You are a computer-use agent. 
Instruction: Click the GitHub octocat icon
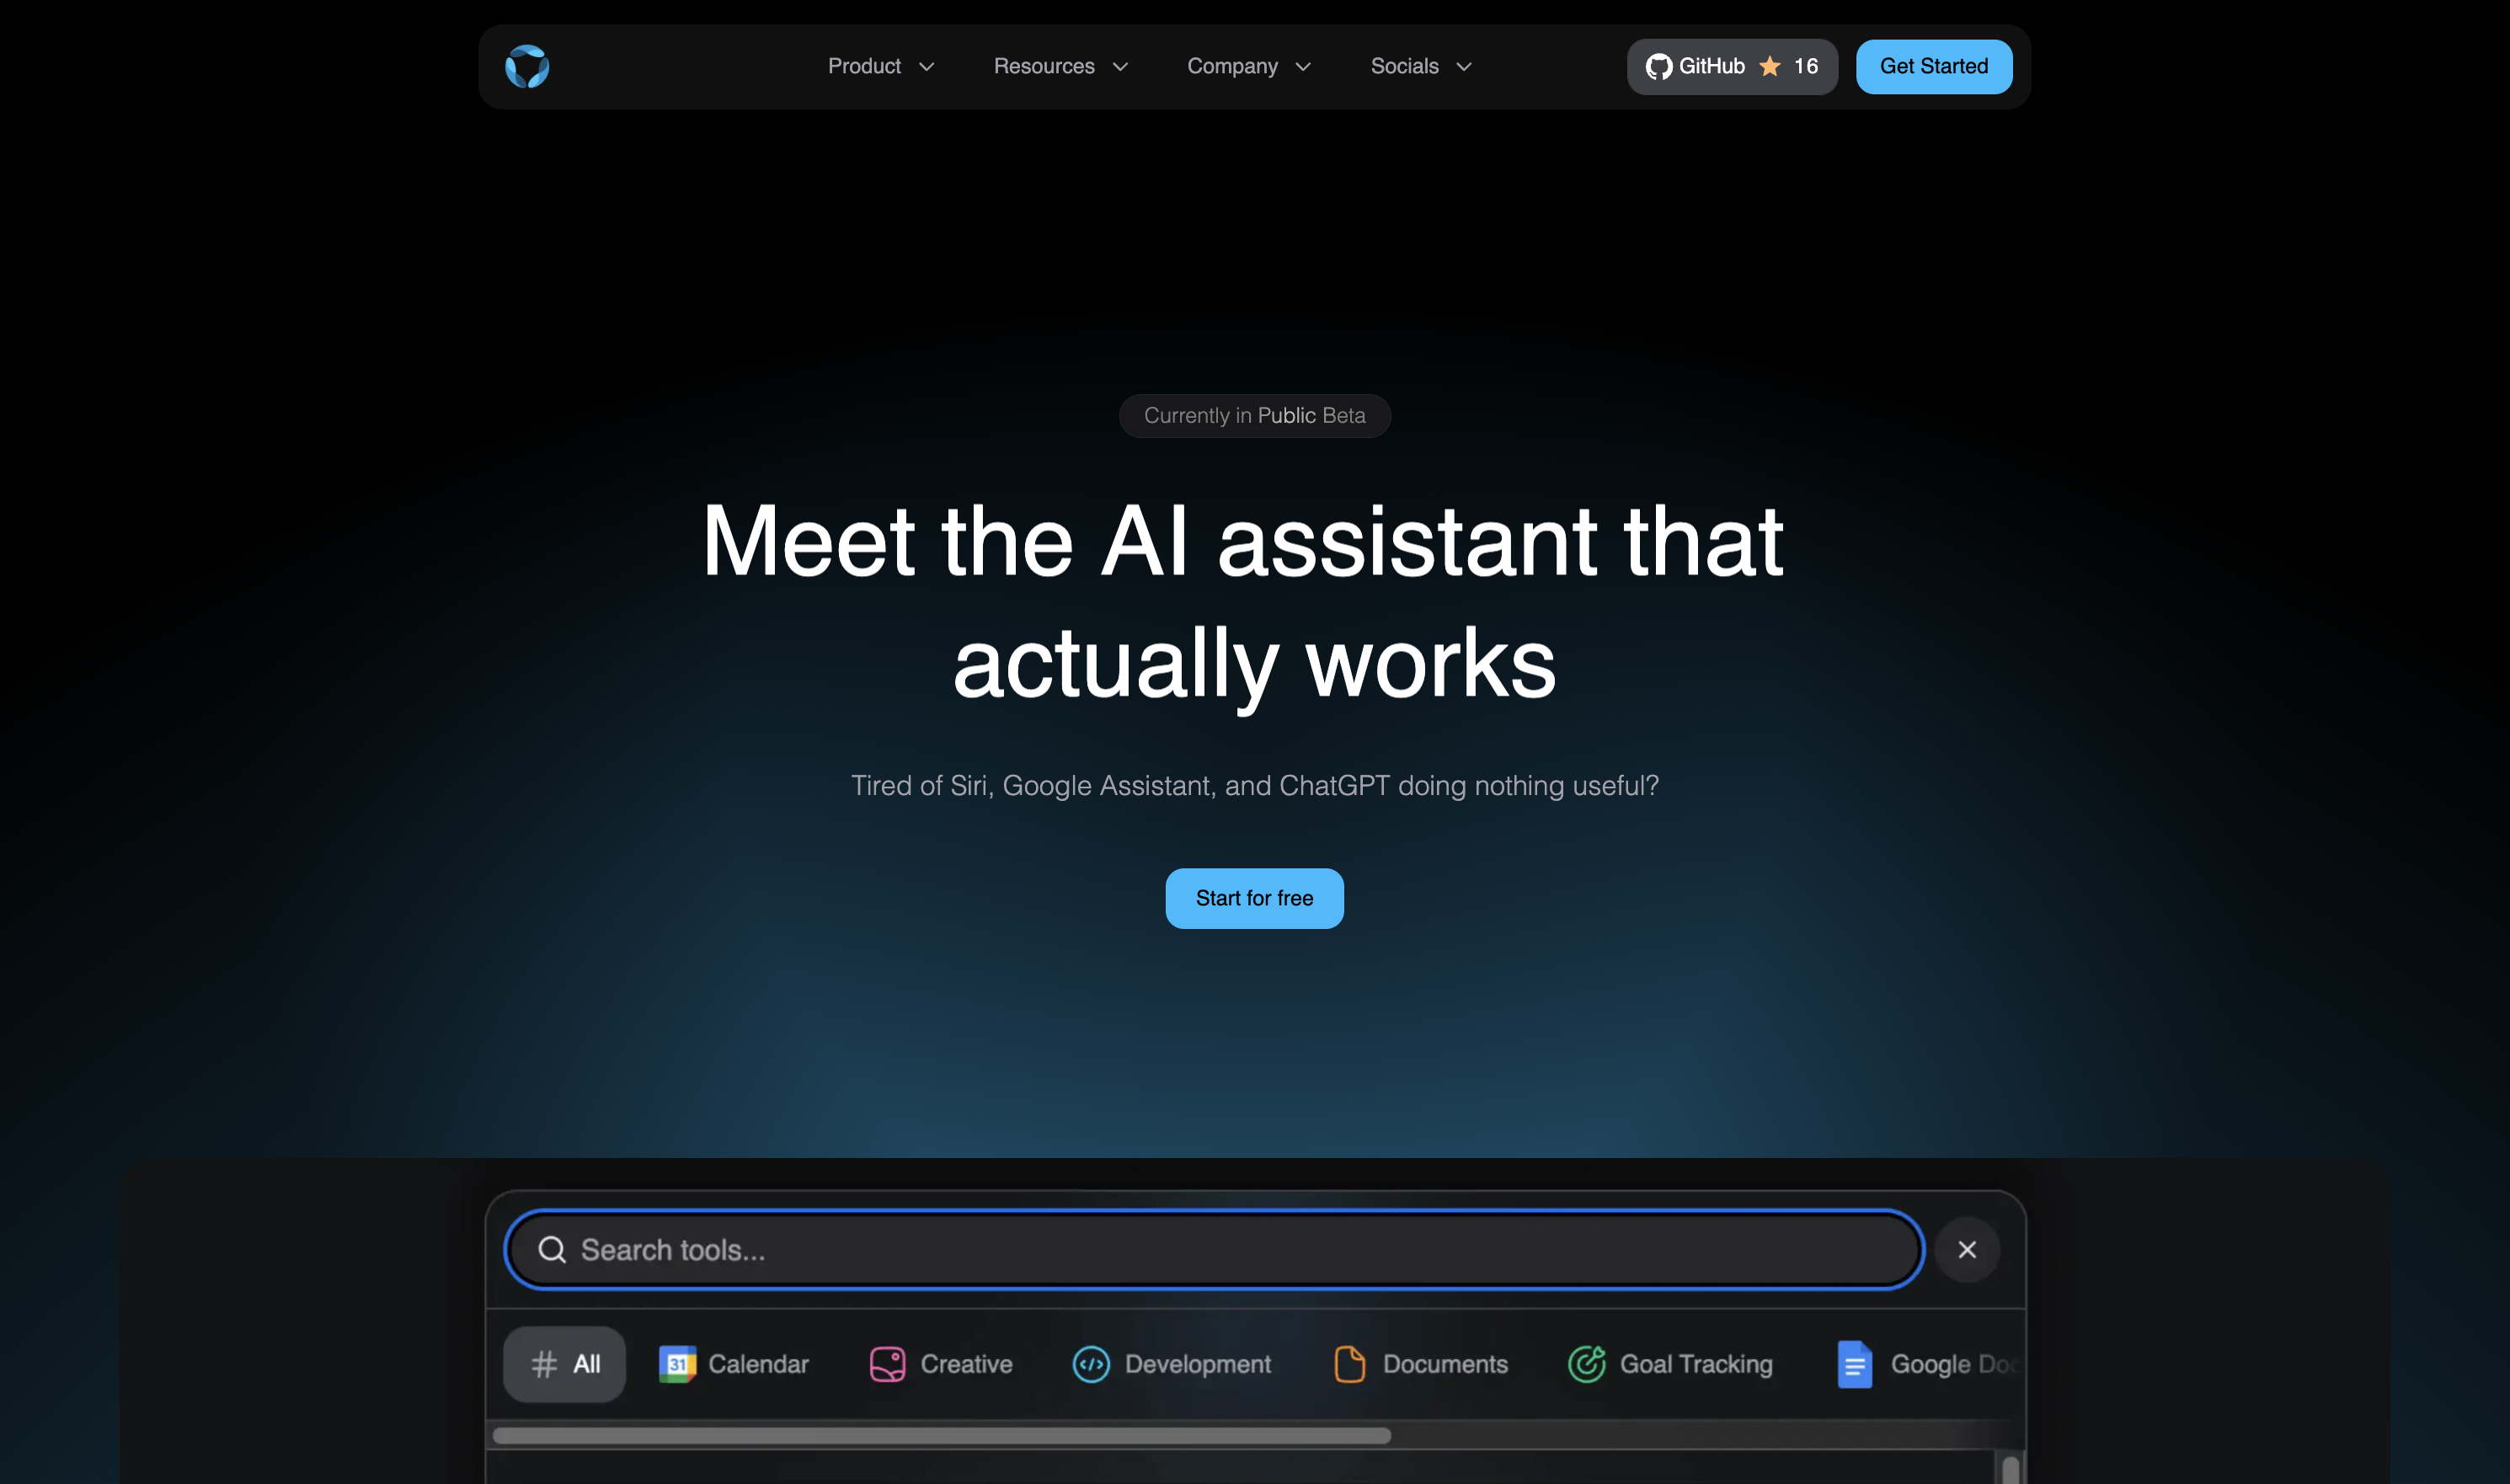(x=1658, y=67)
